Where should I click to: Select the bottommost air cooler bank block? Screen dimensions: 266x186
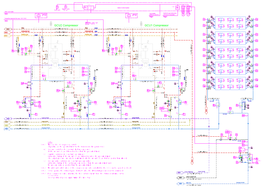tap(230, 83)
